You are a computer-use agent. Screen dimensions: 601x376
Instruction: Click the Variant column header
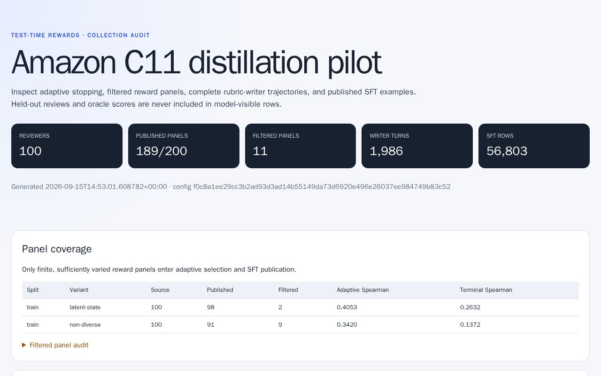[79, 290]
